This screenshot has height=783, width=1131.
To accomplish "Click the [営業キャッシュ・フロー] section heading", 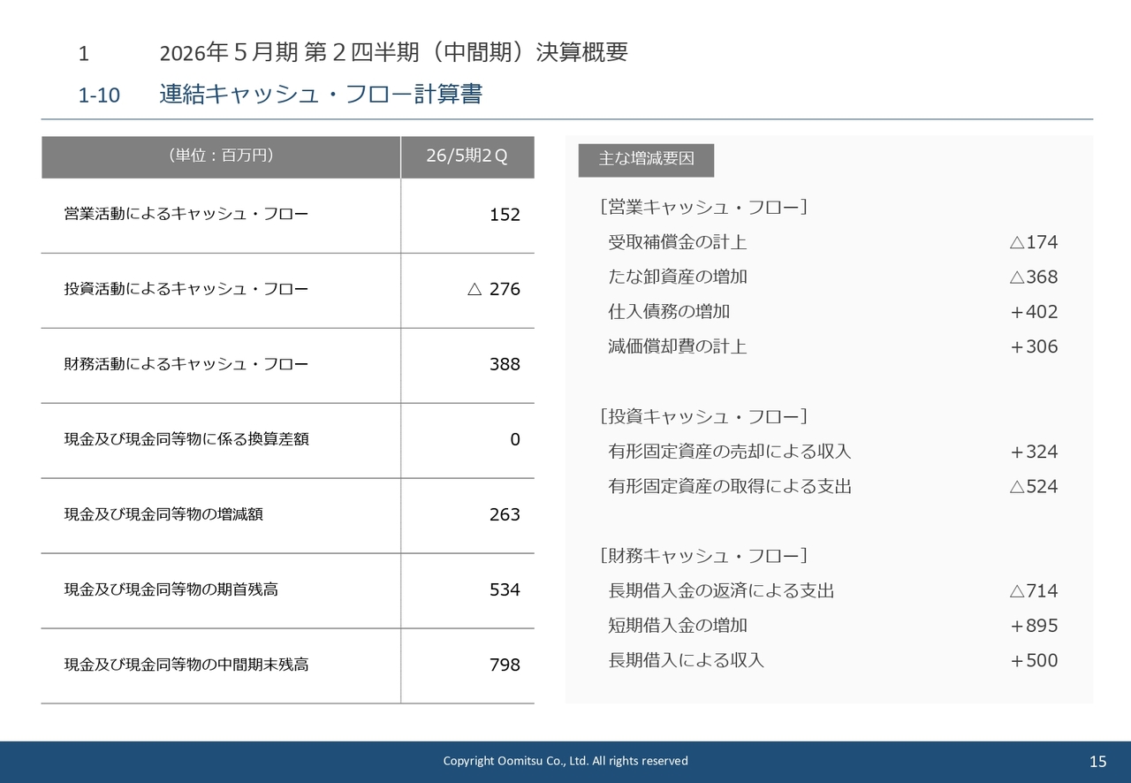I will (x=703, y=207).
